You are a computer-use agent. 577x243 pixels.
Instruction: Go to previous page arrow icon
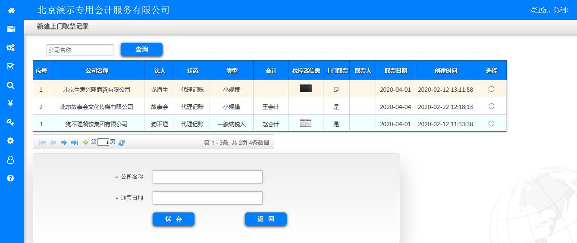53,142
